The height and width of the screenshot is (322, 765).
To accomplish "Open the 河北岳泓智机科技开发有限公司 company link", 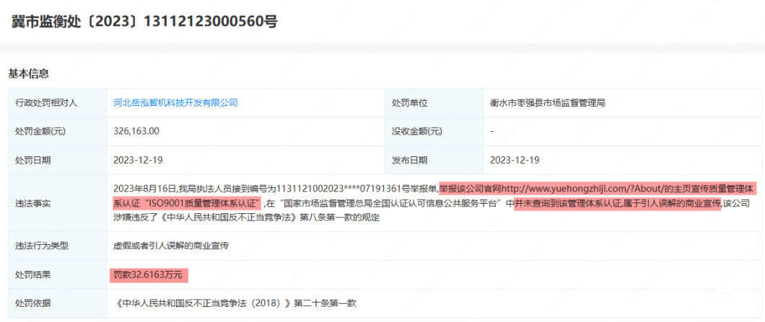I will pyautogui.click(x=175, y=103).
